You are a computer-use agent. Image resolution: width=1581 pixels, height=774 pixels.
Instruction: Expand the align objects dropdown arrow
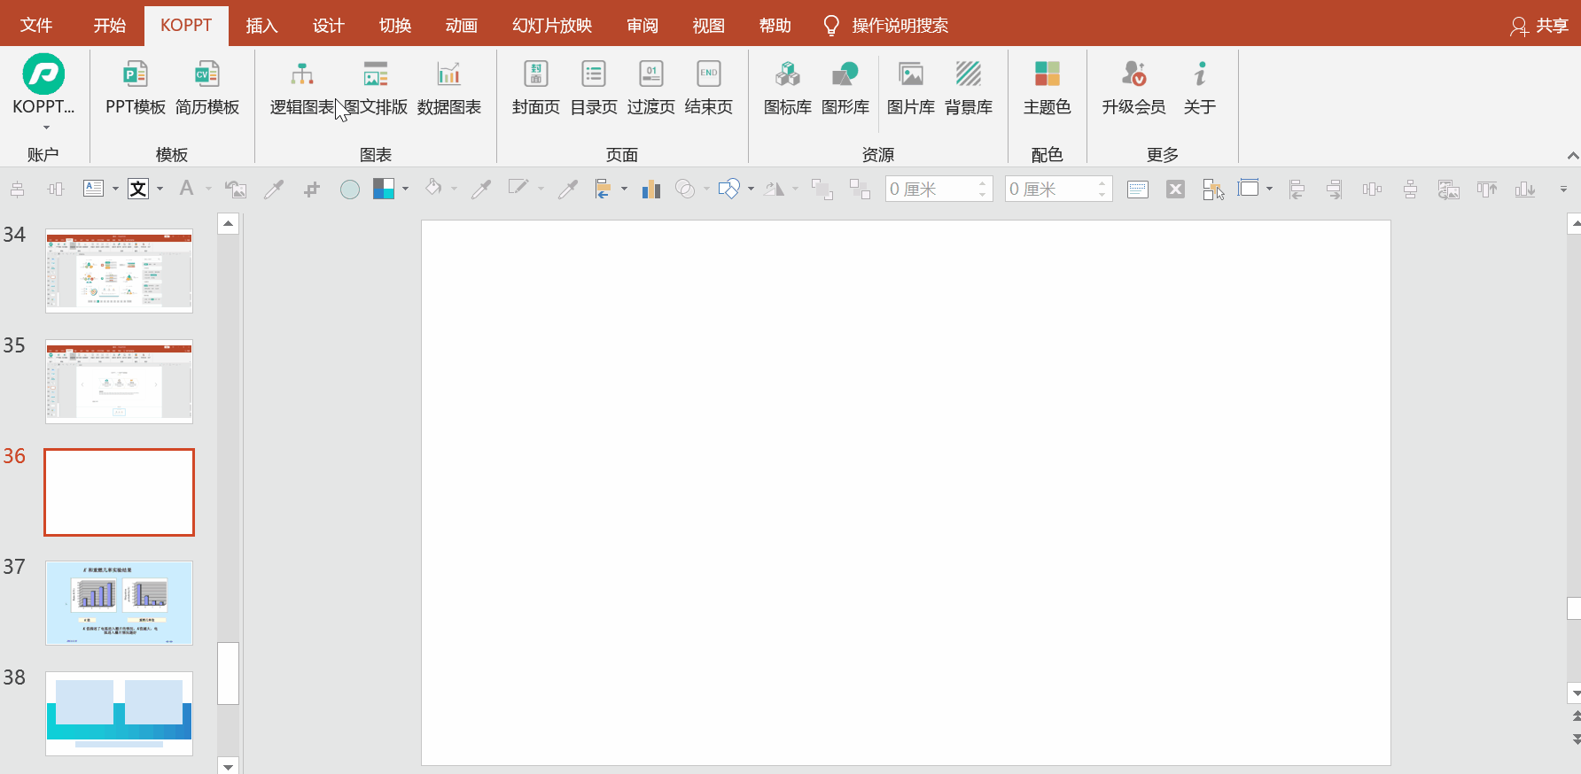coord(624,189)
